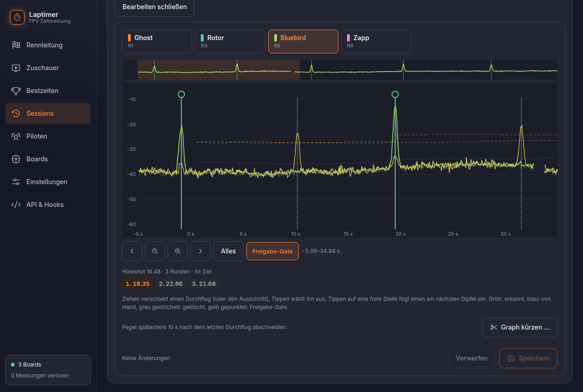Image resolution: width=583 pixels, height=392 pixels.
Task: Click the yellow dotted gate line near 31 s
Action: 522,163
